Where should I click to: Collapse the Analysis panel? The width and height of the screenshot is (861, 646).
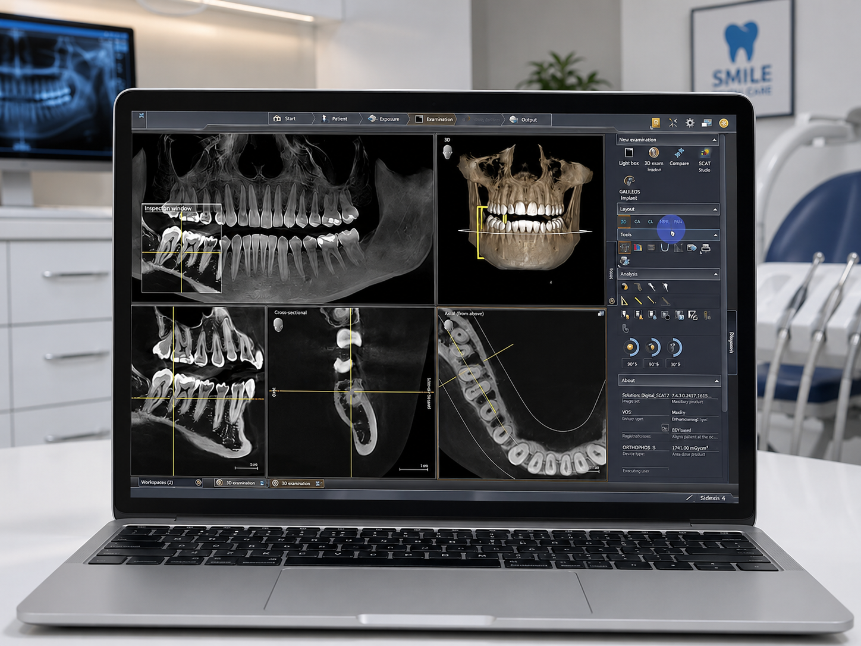pos(715,274)
